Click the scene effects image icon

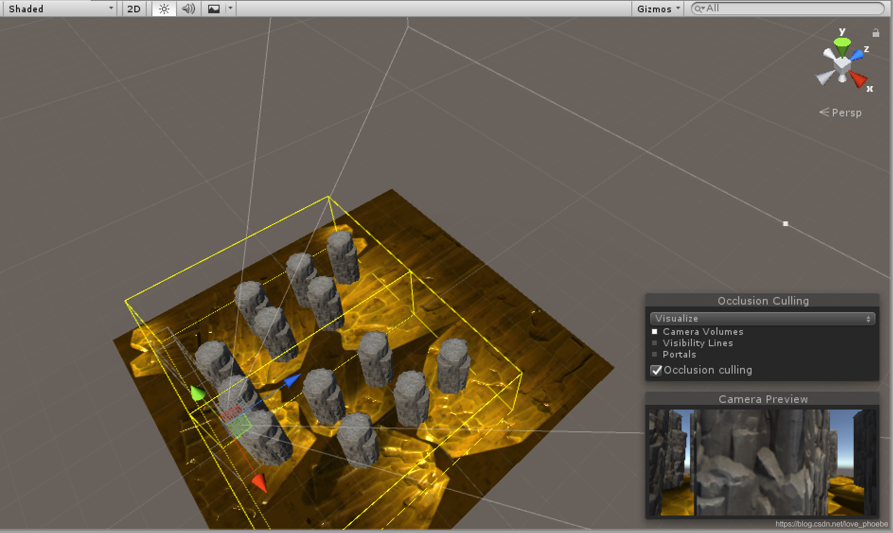point(213,8)
